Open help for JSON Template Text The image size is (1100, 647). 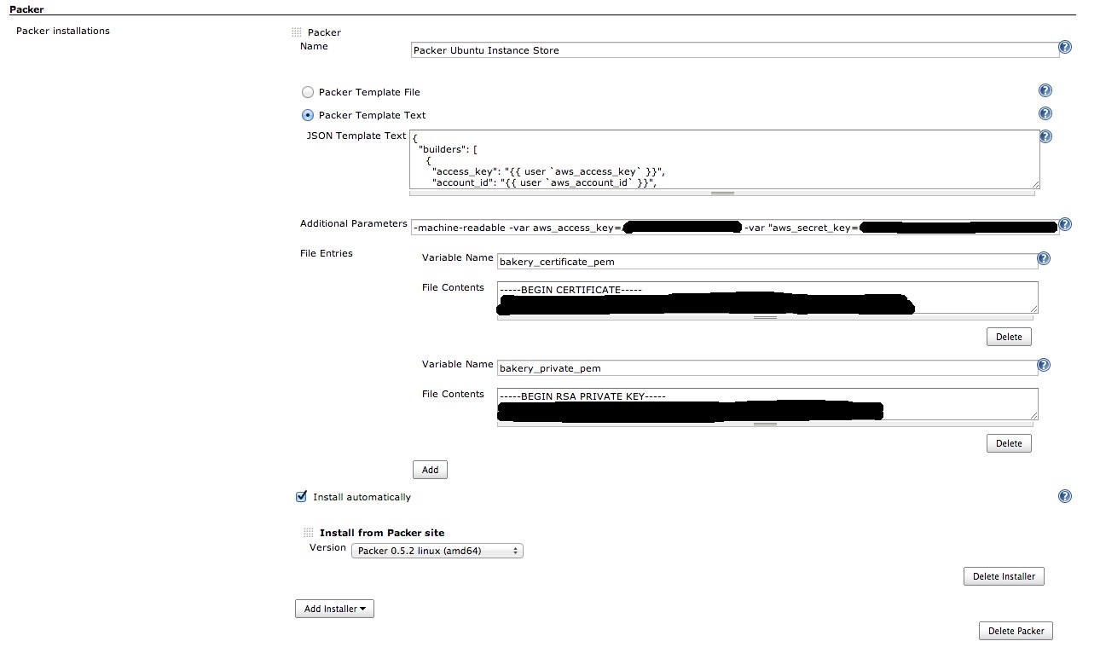(1045, 136)
